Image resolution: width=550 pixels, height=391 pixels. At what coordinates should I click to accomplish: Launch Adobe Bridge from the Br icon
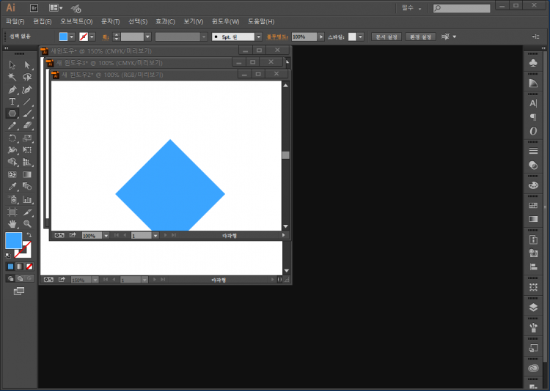(34, 7)
